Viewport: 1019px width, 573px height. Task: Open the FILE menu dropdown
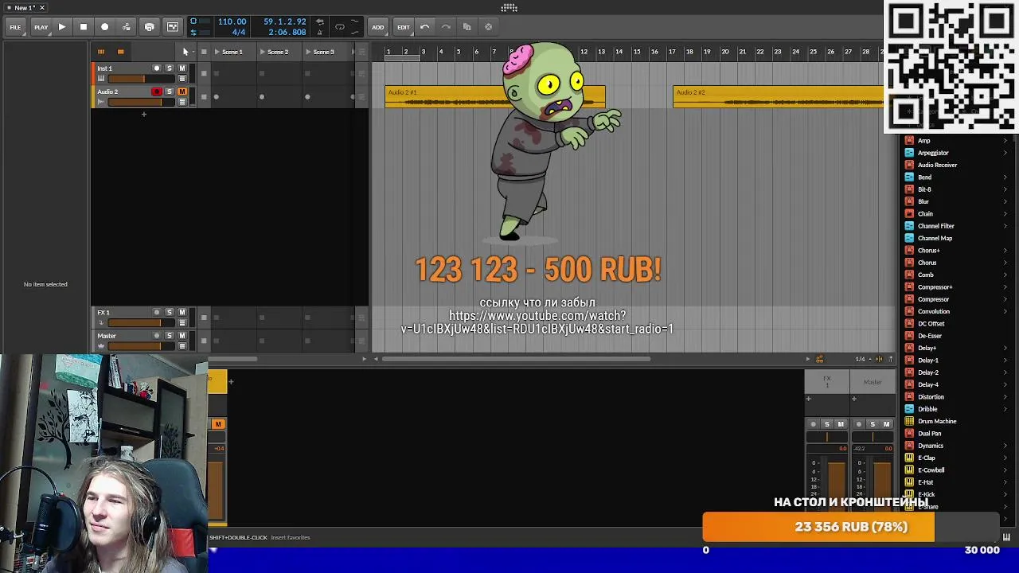[x=15, y=27]
